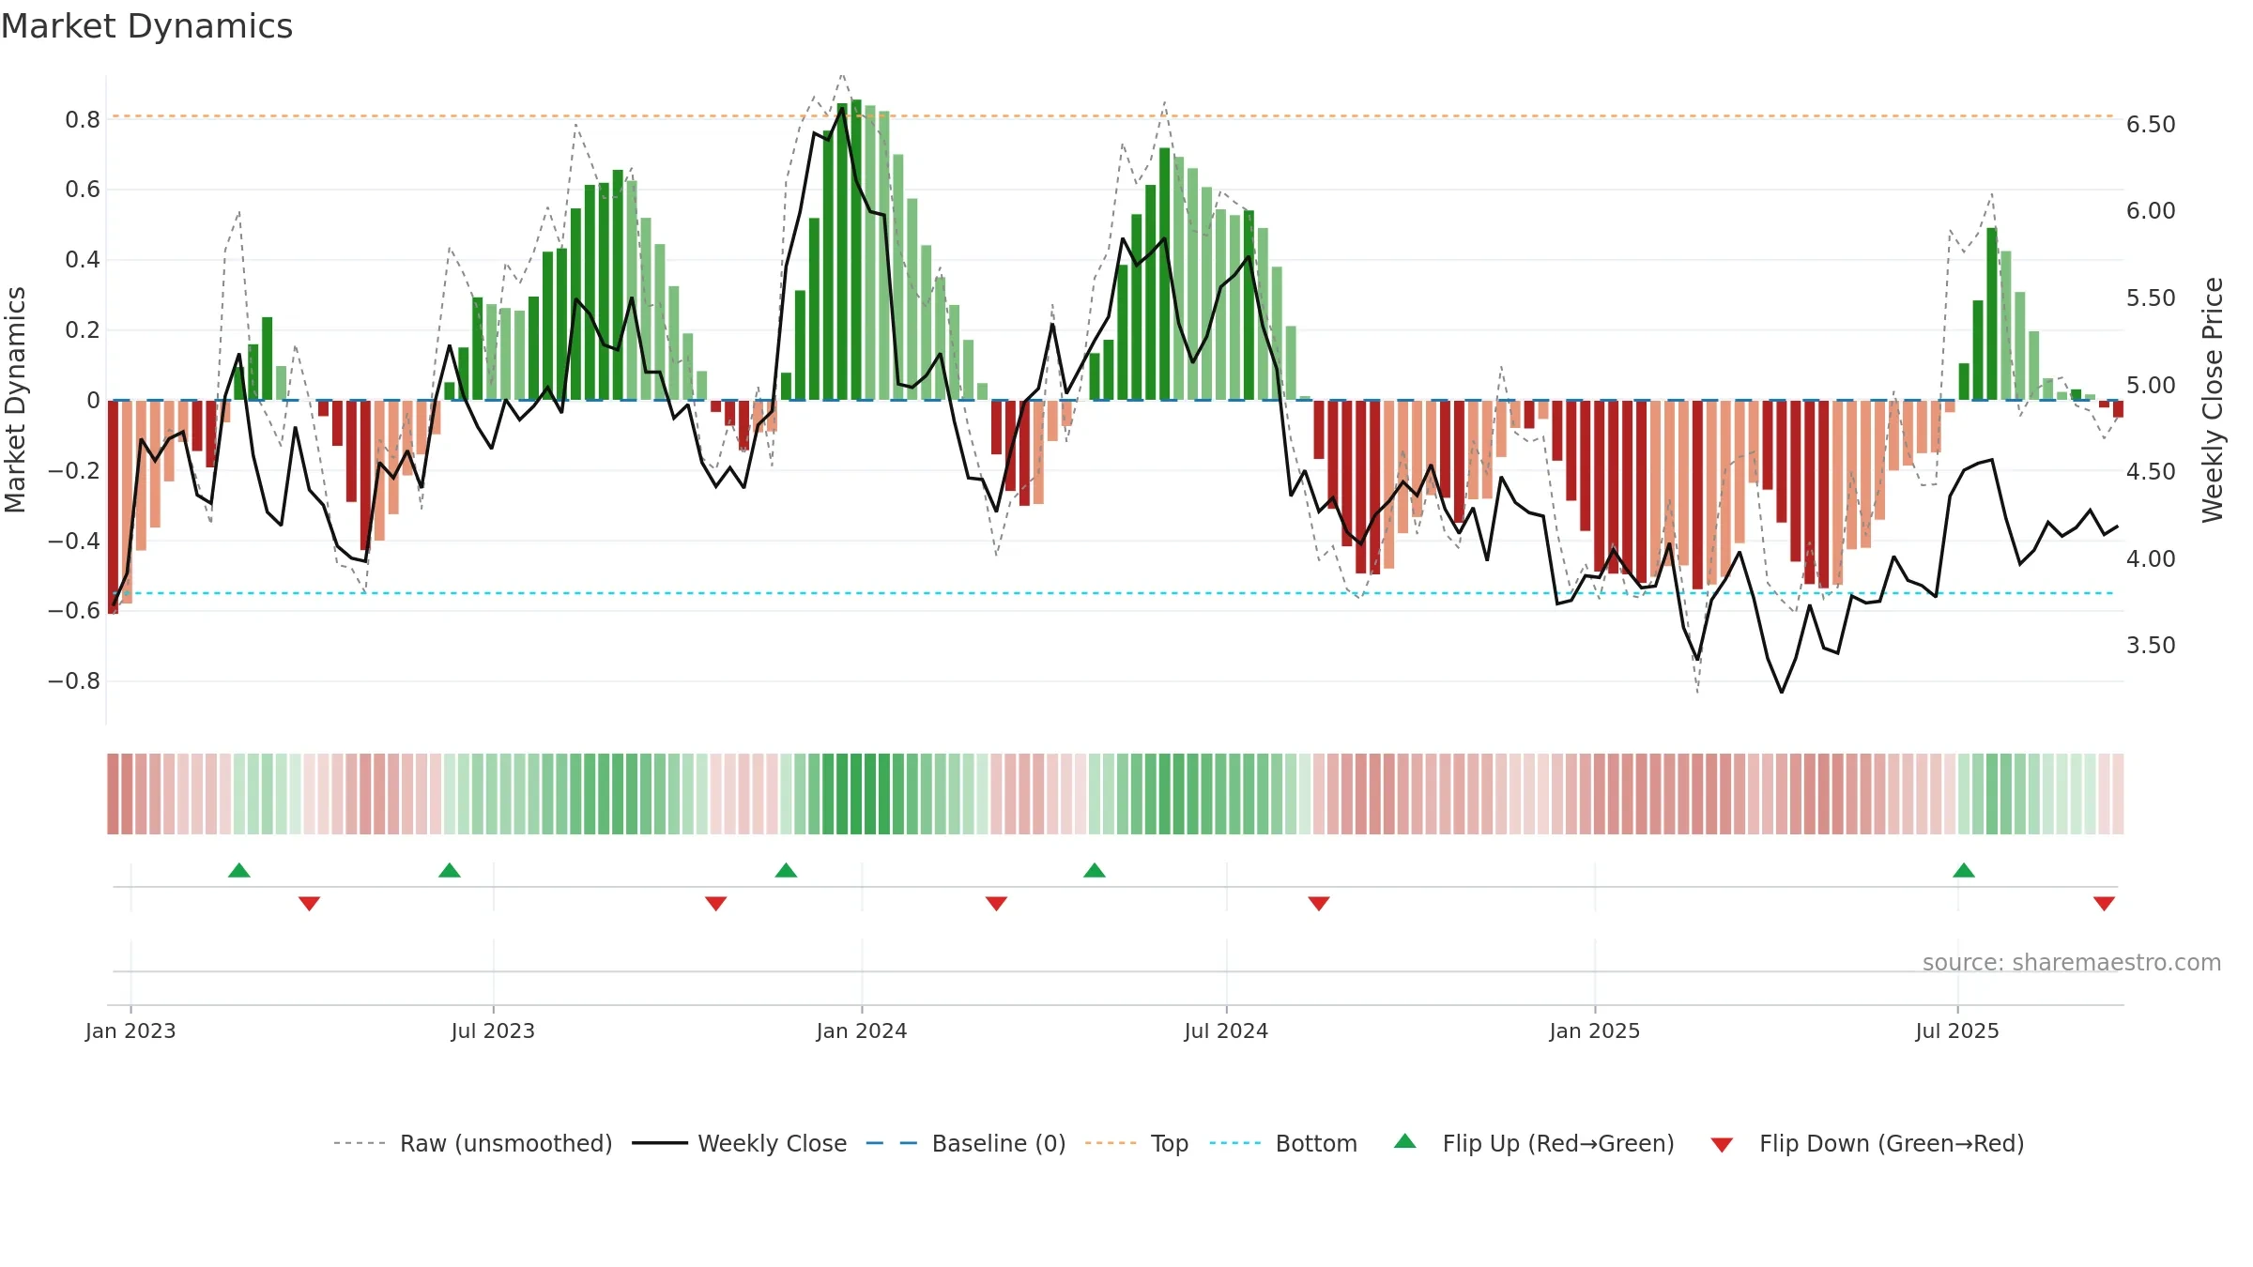Click the vertical Market Dynamics axis title

tap(15, 400)
